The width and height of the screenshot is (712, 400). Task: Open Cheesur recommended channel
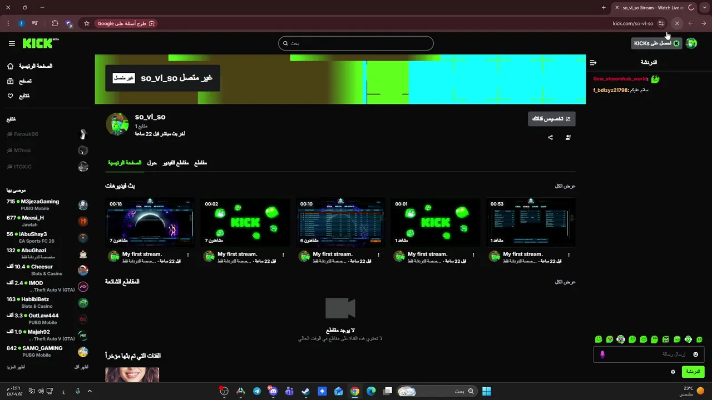click(47, 270)
